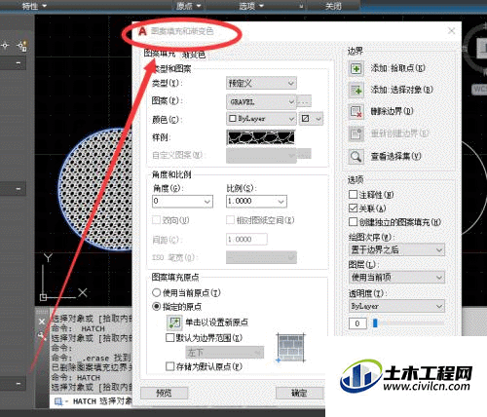Screen dimensions: 487x417
Task: Select use current origin (使用当前原点) radio
Action: point(157,292)
